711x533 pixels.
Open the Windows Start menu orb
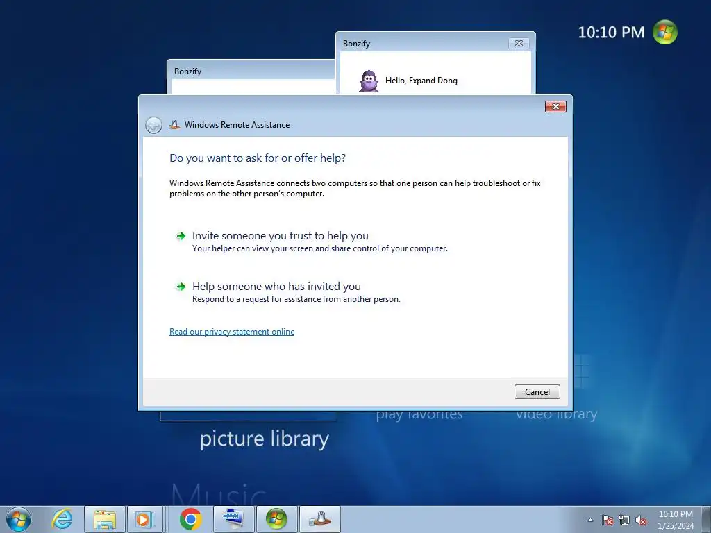[x=19, y=519]
